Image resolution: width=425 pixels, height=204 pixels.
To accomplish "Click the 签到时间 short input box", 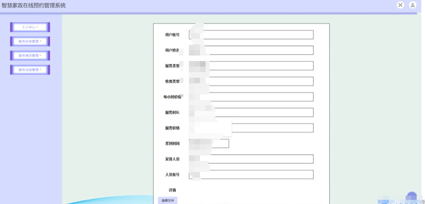I will pyautogui.click(x=209, y=143).
